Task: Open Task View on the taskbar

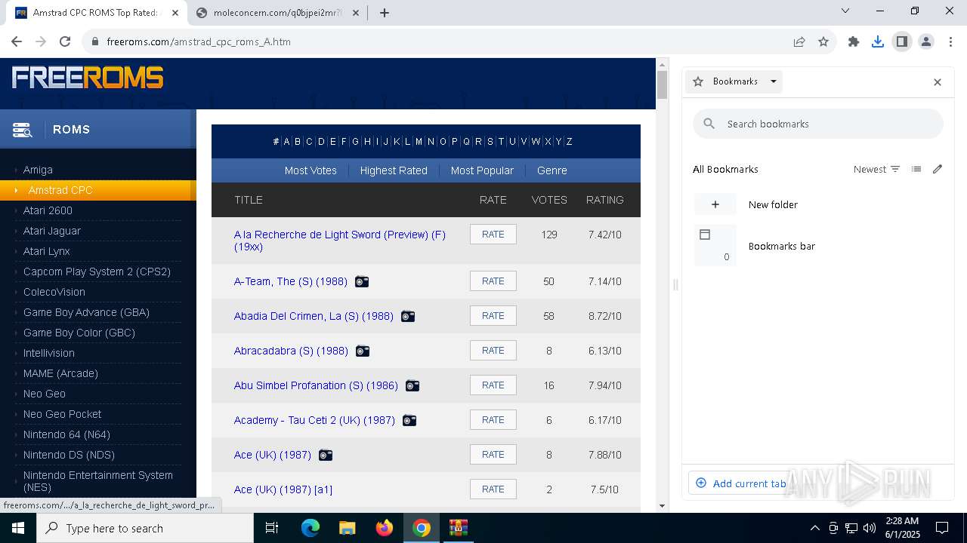Action: [272, 528]
